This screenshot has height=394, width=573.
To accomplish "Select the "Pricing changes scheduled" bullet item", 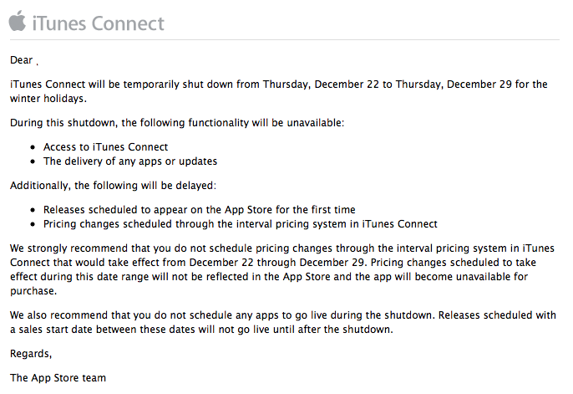I will point(241,224).
